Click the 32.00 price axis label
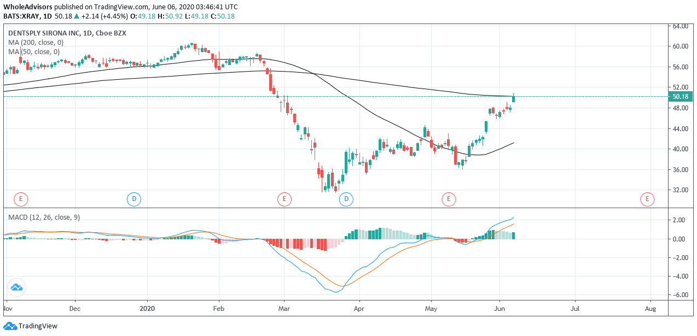 tap(679, 190)
